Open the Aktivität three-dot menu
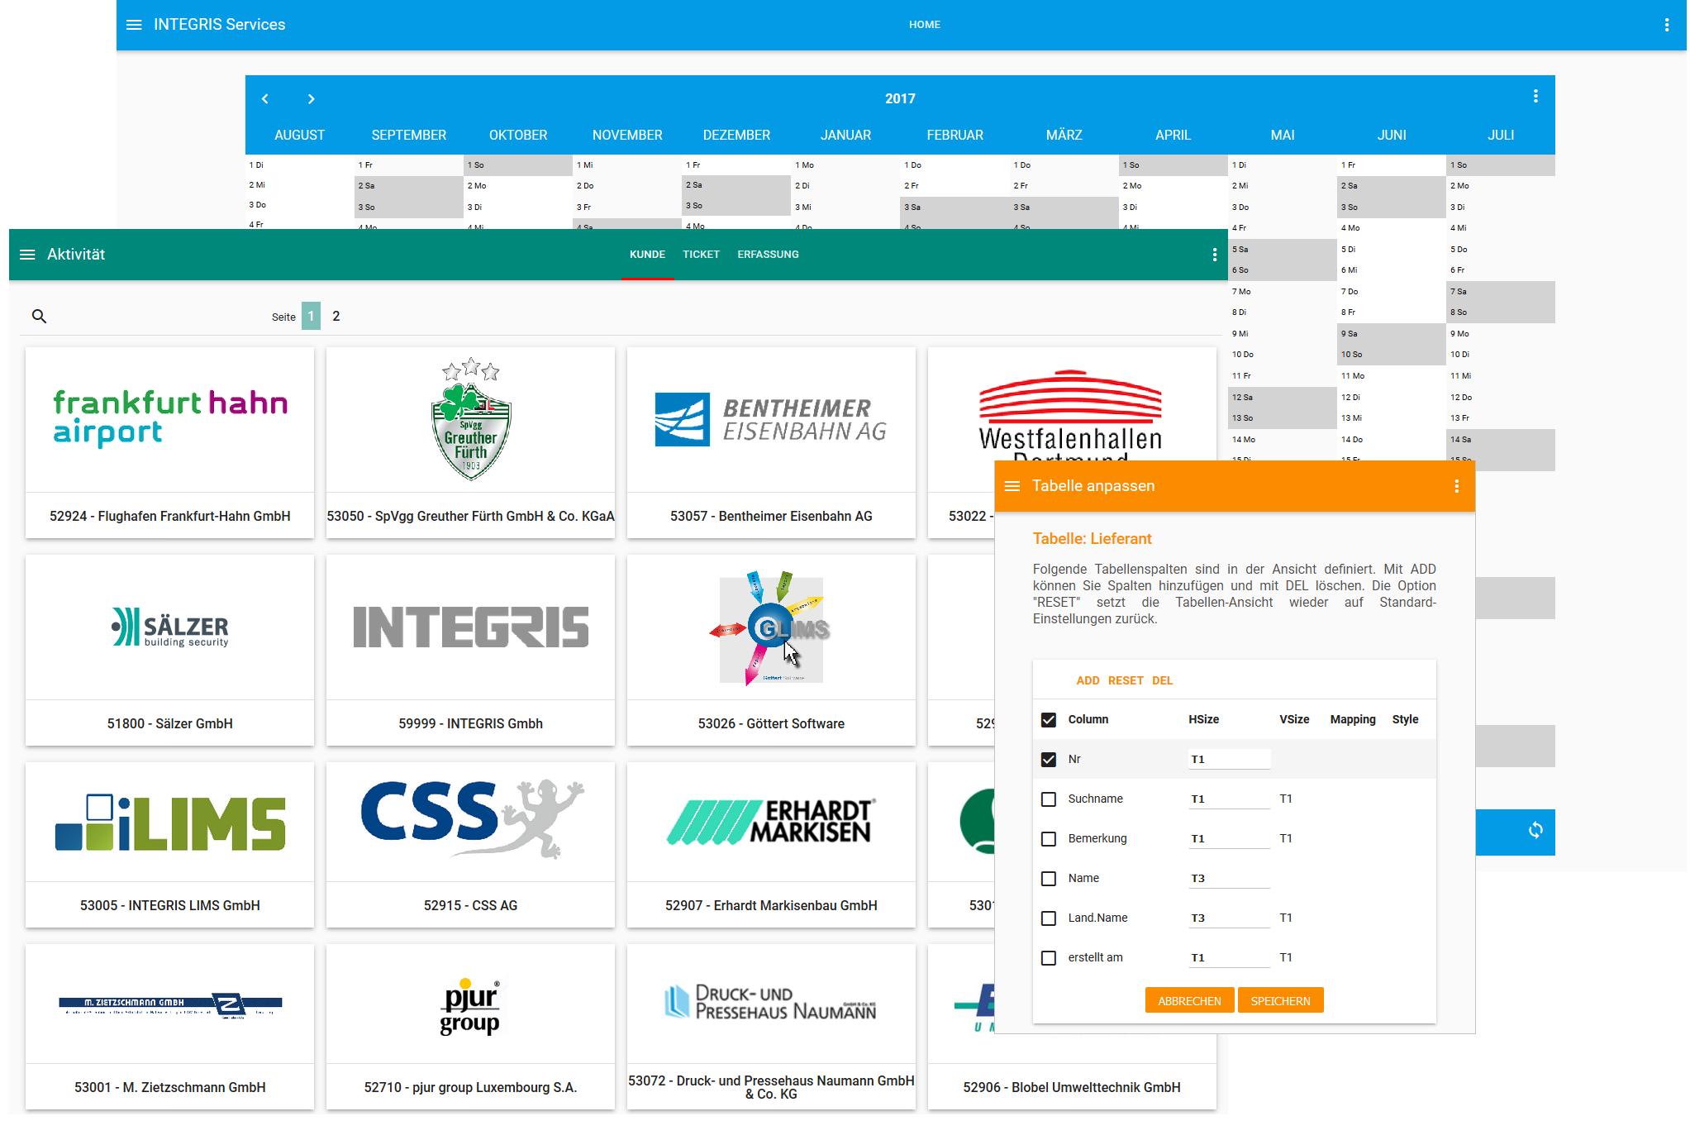The height and width of the screenshot is (1140, 1690). pyautogui.click(x=1214, y=255)
